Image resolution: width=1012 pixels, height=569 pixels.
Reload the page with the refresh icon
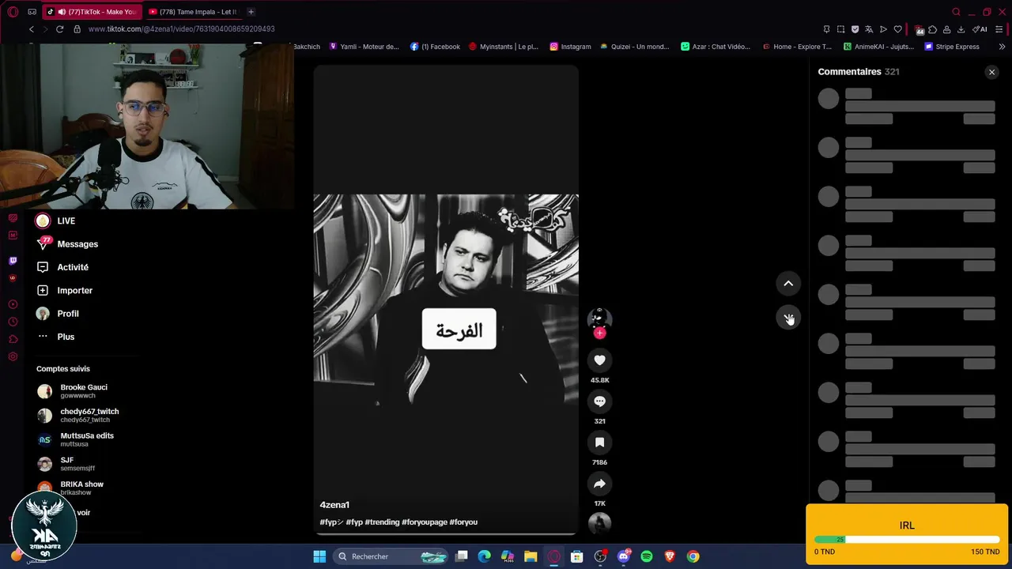click(x=59, y=29)
